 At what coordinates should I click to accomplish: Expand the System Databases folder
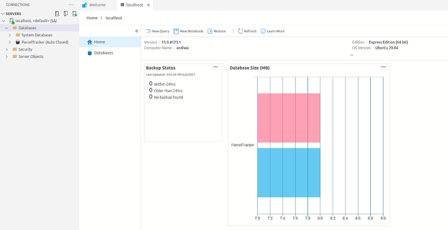(10, 35)
